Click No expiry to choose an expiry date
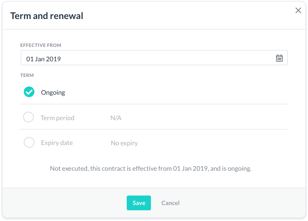Screen dimensions: 308x221 coord(124,142)
